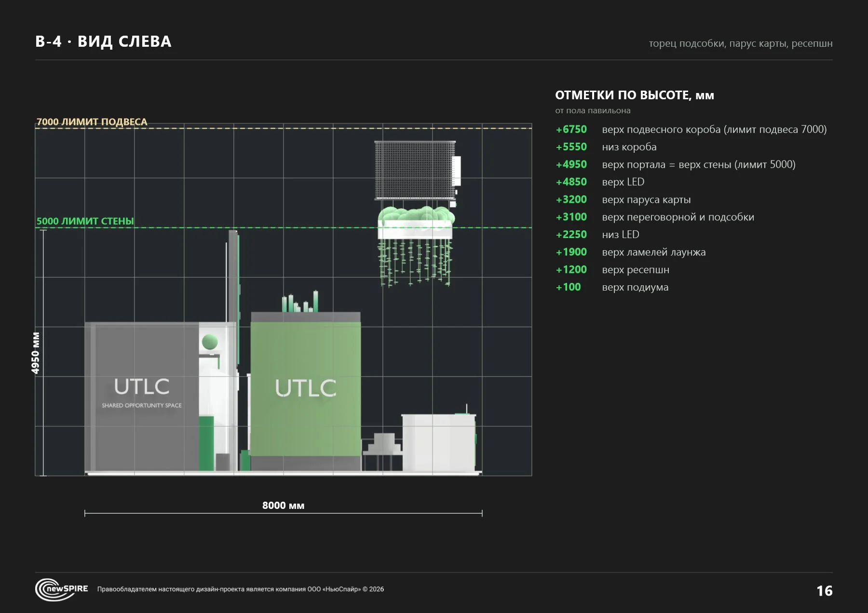The height and width of the screenshot is (613, 868).
Task: Click the UTLC logo on the grey wall
Action: click(x=142, y=386)
